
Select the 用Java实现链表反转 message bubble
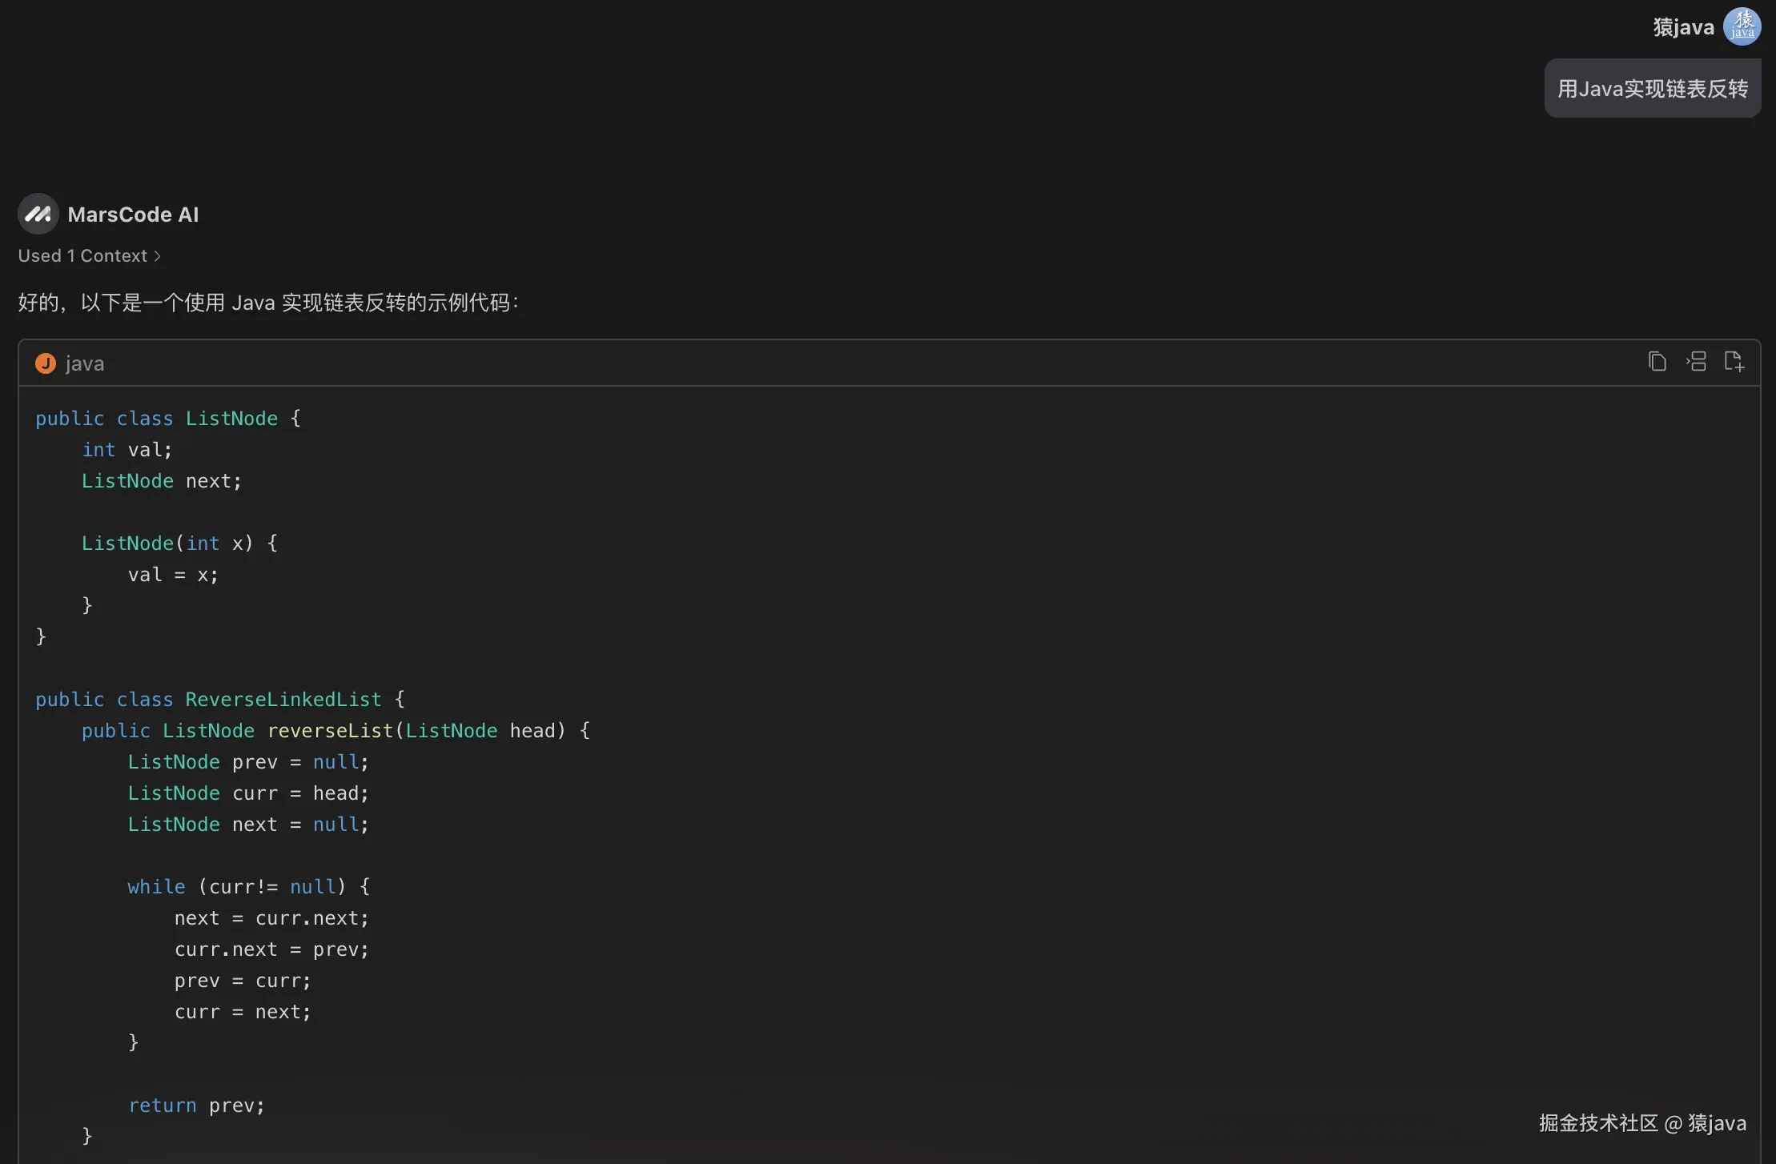point(1652,89)
